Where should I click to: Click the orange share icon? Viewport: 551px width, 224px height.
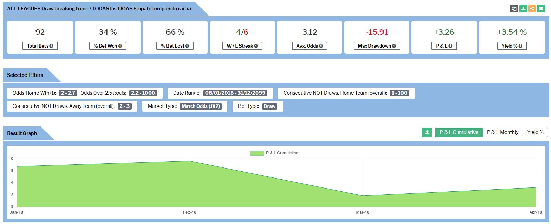[x=532, y=9]
